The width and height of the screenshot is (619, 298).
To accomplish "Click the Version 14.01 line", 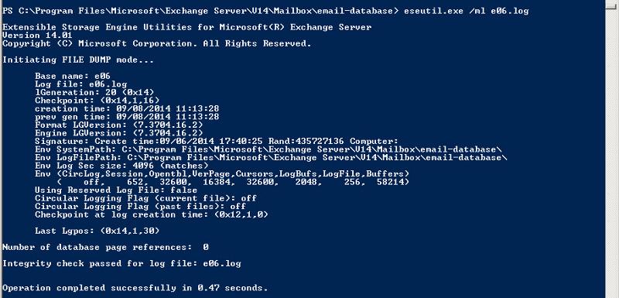I will click(x=32, y=35).
